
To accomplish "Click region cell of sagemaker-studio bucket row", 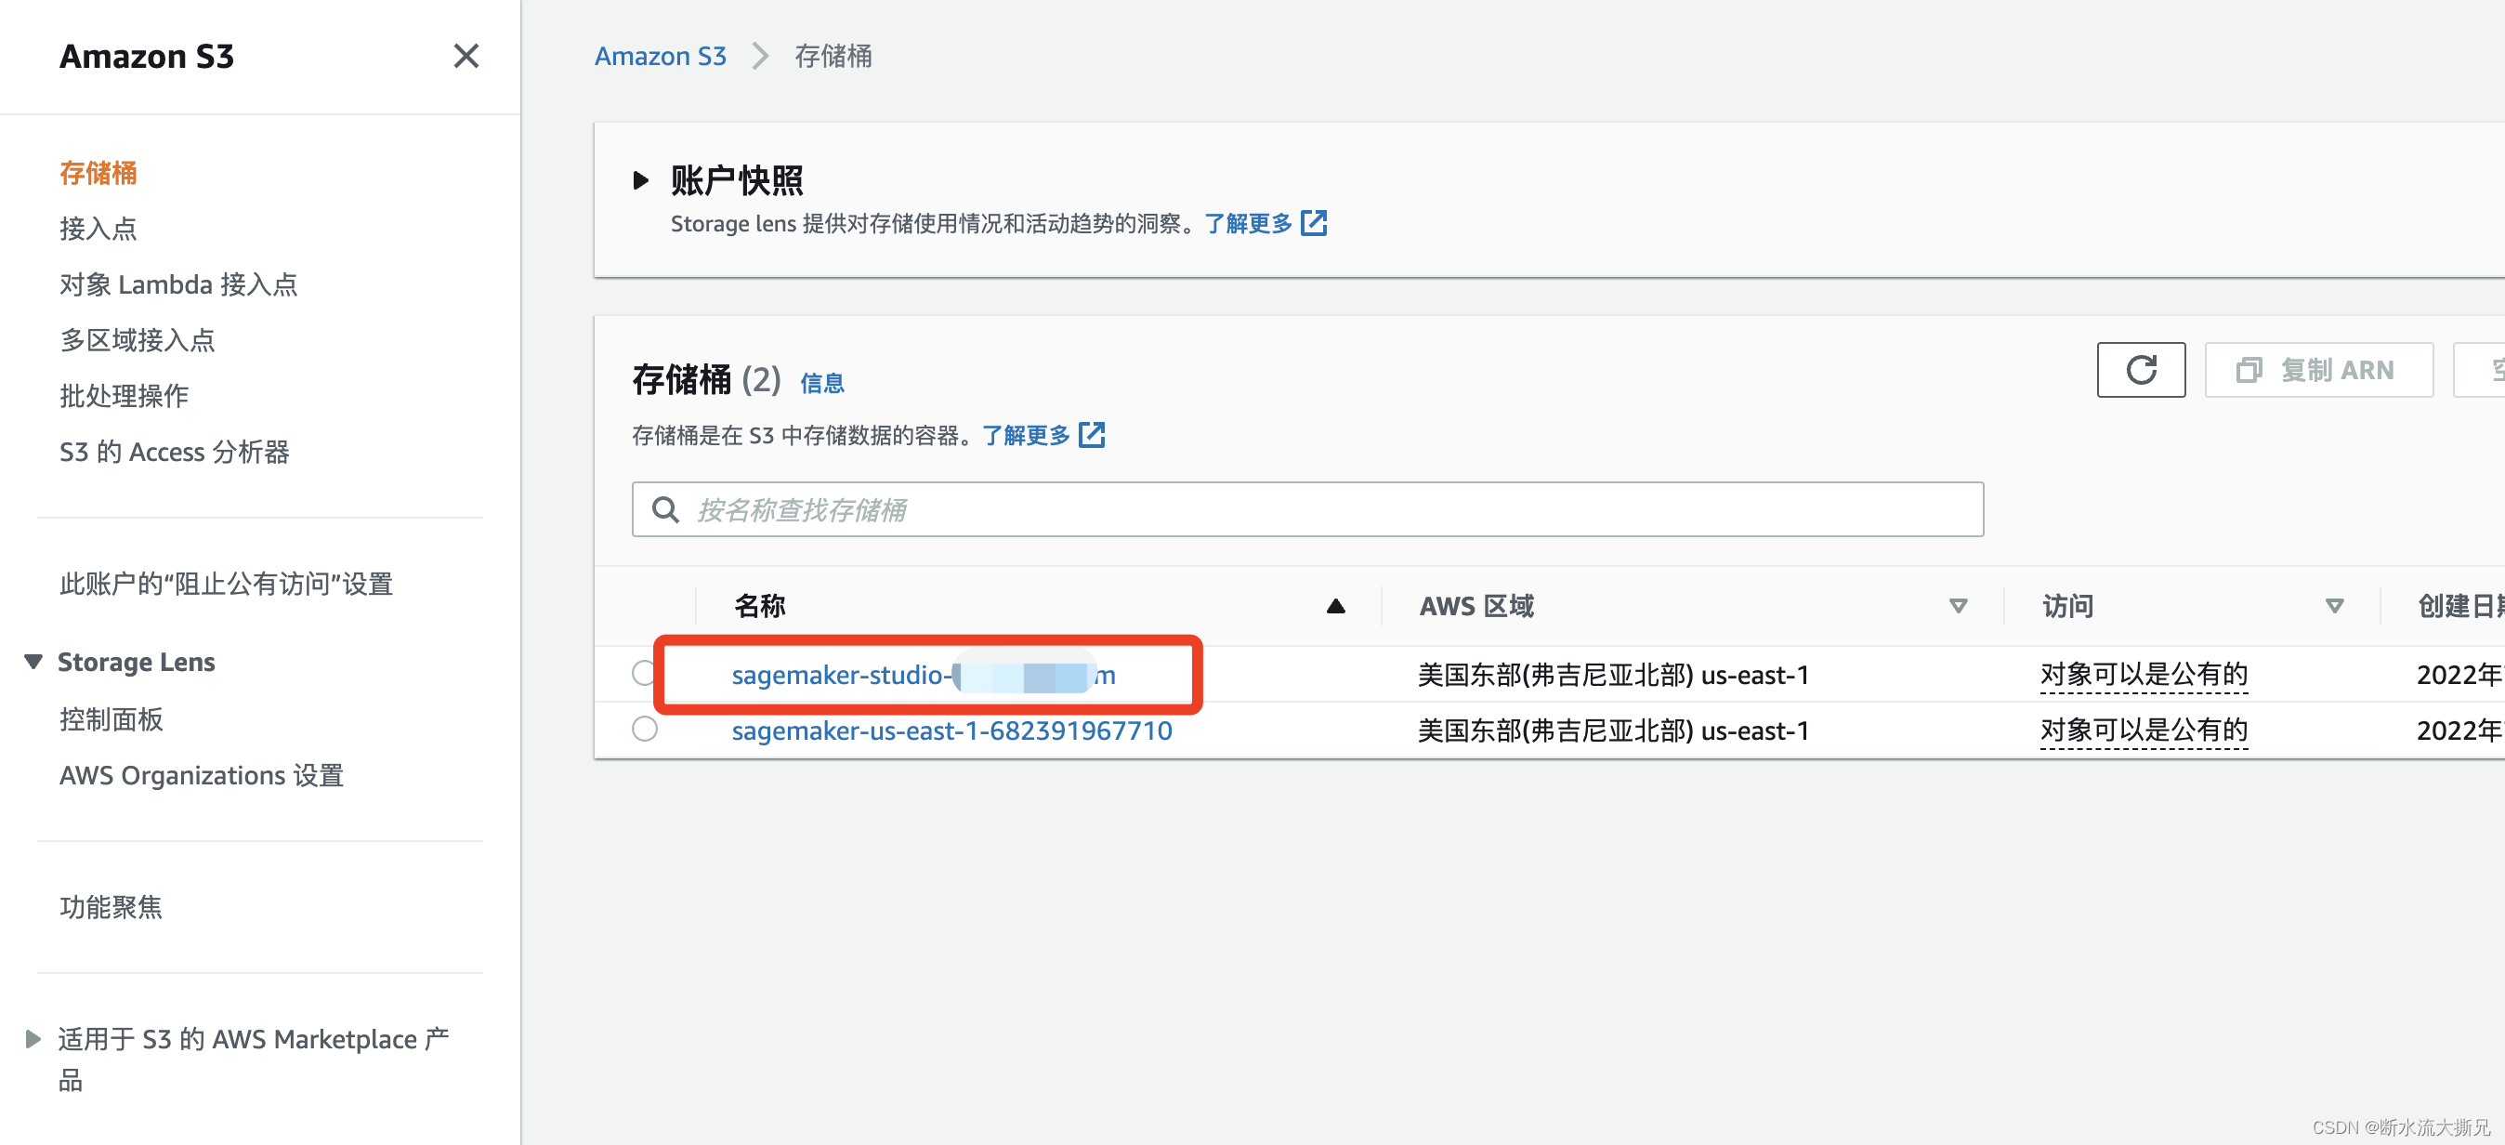I will click(1613, 675).
